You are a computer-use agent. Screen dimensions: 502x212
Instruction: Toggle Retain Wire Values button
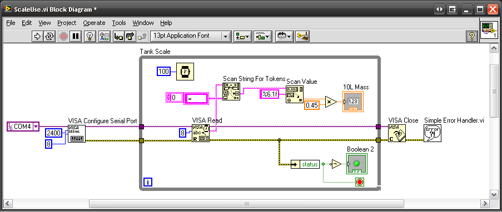105,36
